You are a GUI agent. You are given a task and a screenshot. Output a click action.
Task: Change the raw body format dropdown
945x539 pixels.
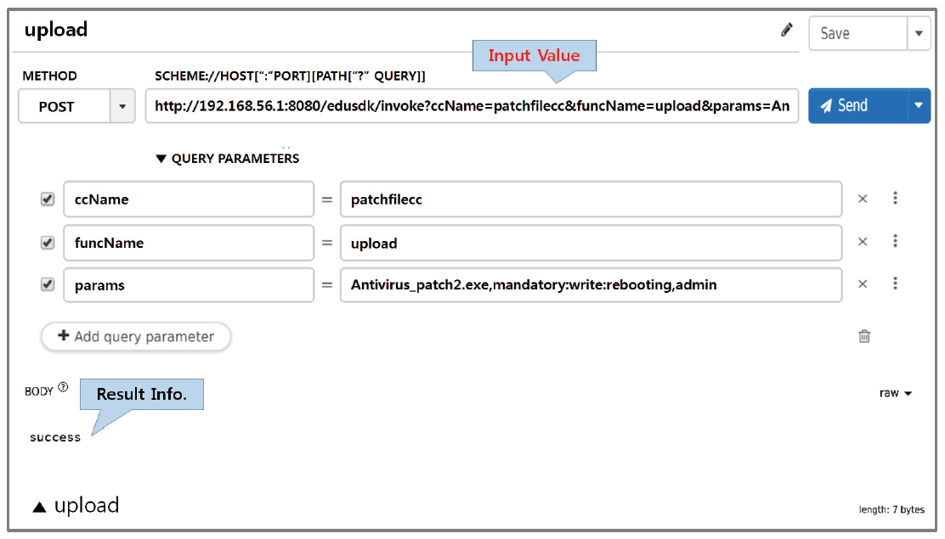(x=896, y=393)
